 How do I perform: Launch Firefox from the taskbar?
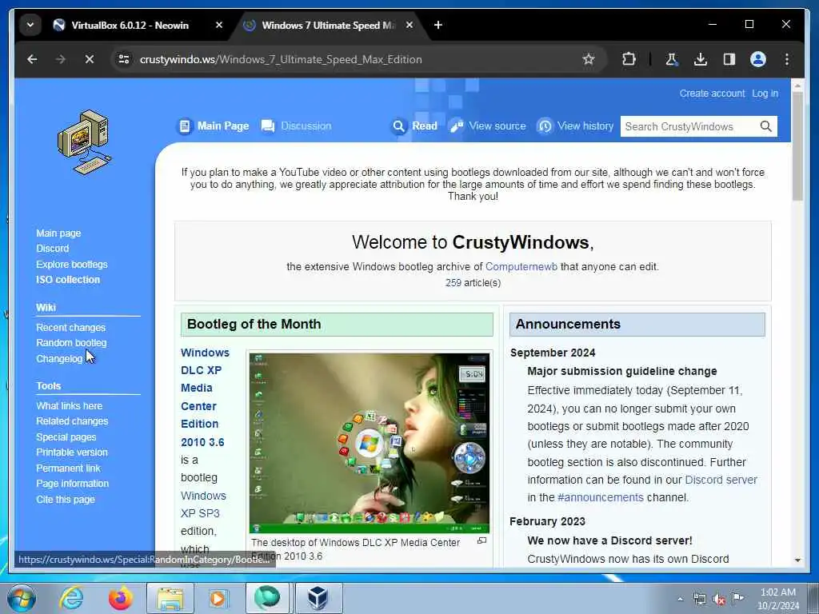(x=120, y=598)
